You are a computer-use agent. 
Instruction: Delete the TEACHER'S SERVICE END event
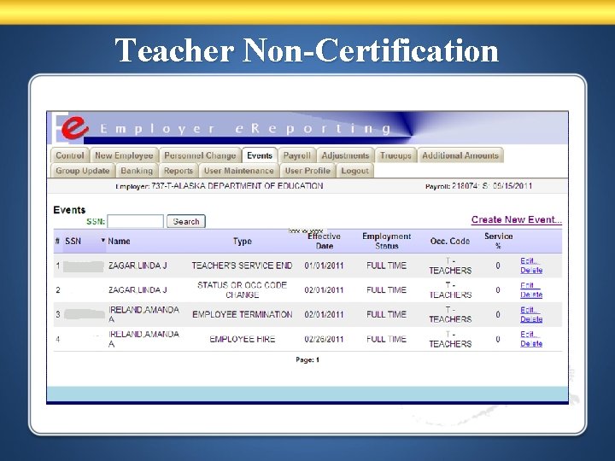(x=531, y=270)
